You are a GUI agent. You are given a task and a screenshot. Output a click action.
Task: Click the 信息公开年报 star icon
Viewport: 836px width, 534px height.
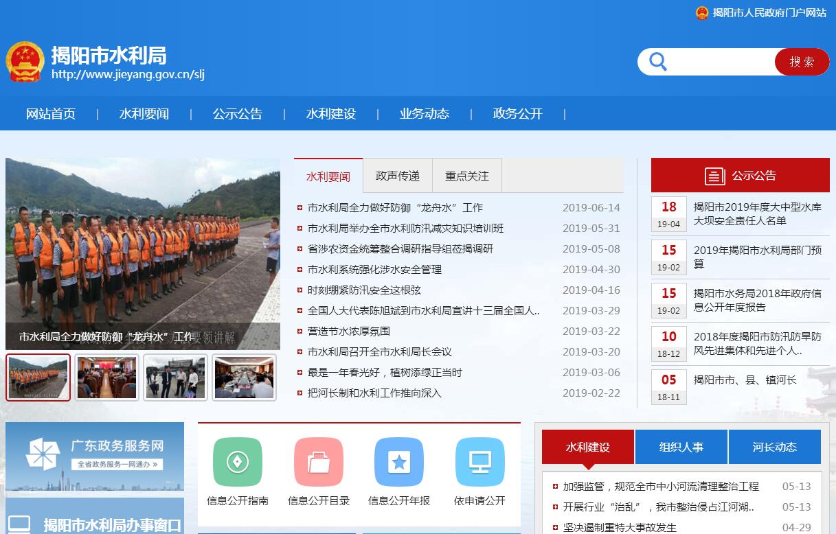pos(399,462)
